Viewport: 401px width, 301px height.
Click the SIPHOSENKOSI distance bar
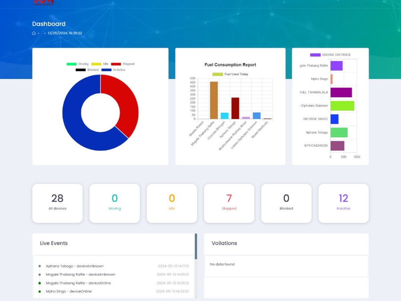pyautogui.click(x=337, y=146)
